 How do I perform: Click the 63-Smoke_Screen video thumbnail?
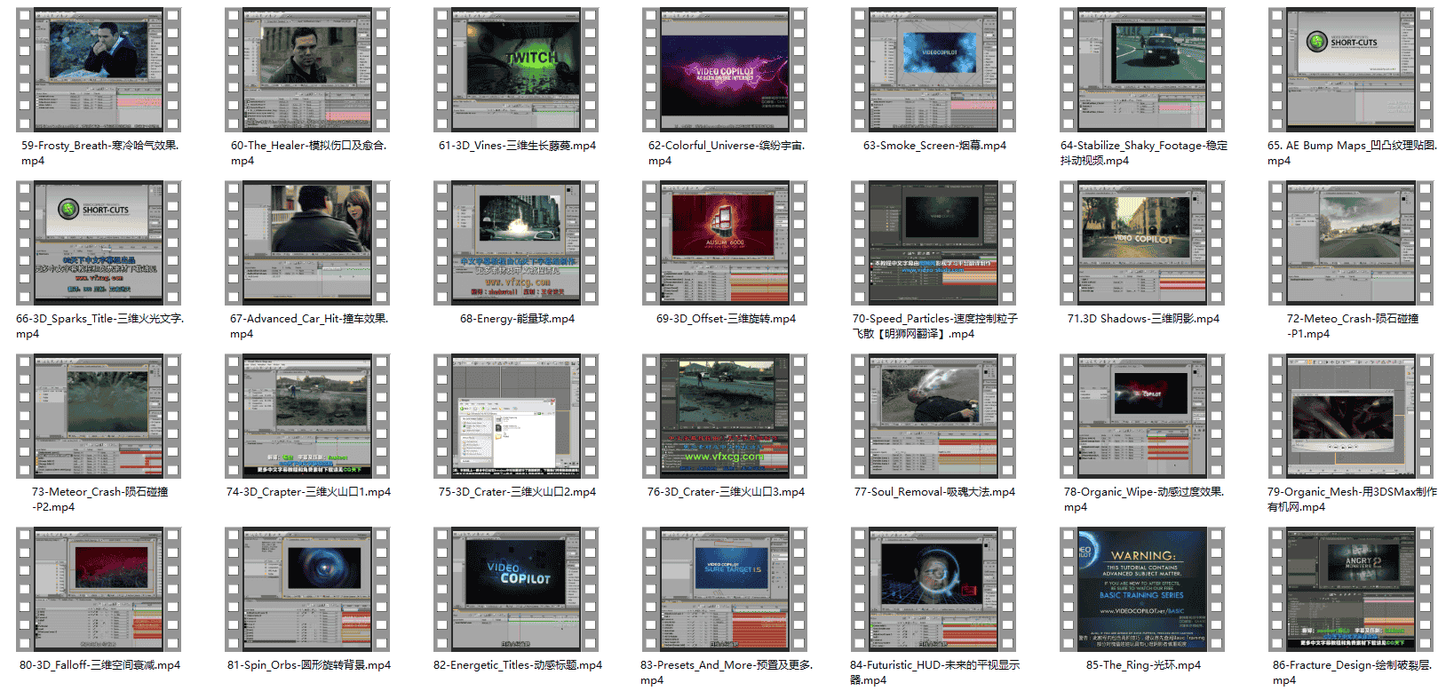coord(934,70)
